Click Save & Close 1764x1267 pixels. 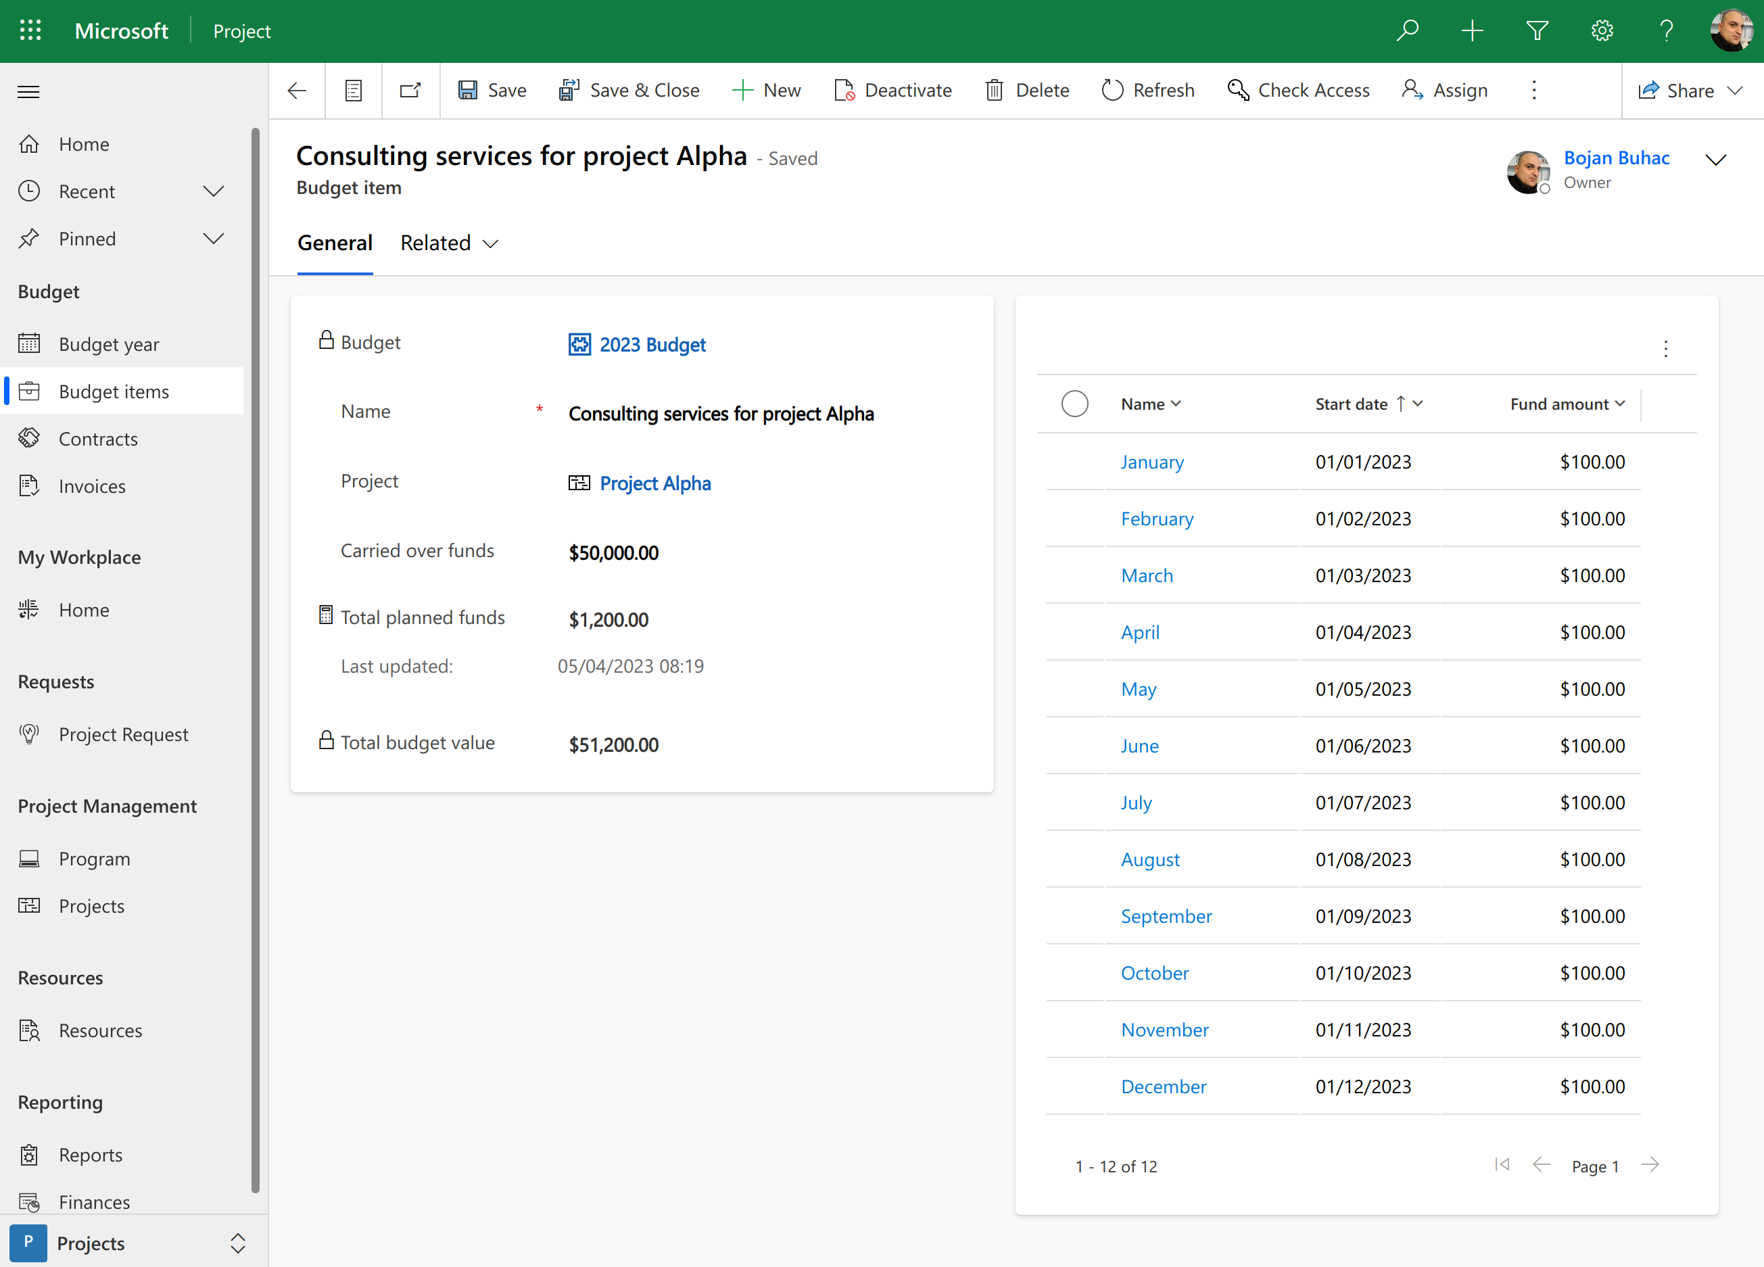click(x=628, y=90)
